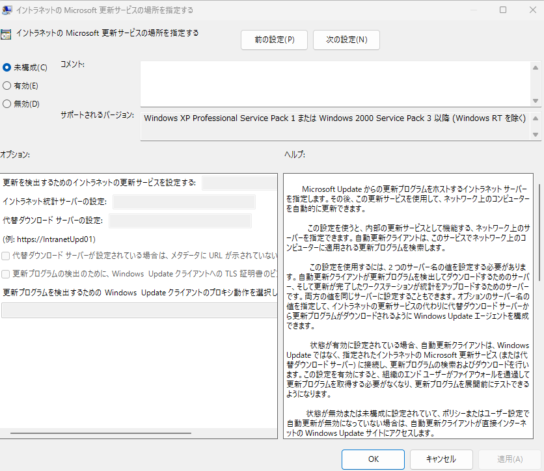Click the supported versions scroll up arrow
544x471 pixels.
[536, 118]
